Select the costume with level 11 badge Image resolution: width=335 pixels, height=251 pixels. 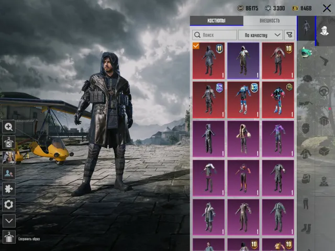208,61
